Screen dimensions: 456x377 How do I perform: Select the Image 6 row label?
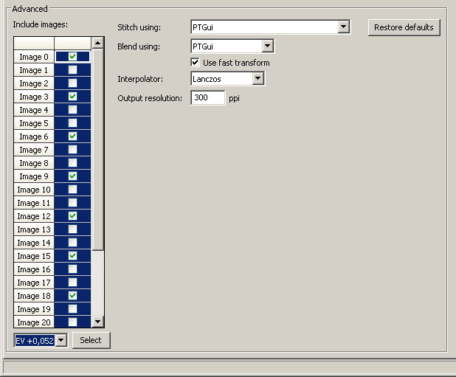[34, 136]
